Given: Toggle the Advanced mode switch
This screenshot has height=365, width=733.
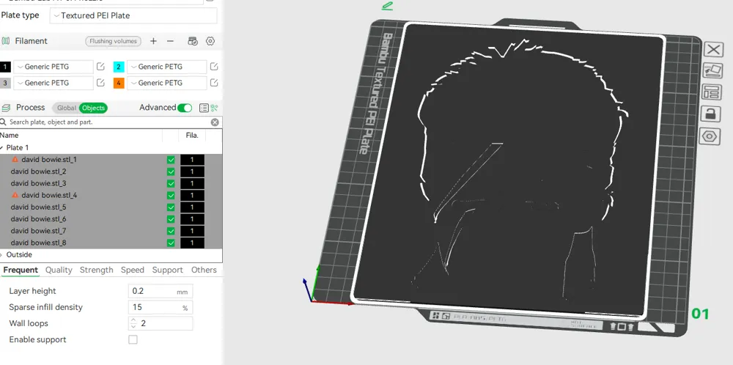Looking at the screenshot, I should [x=185, y=108].
